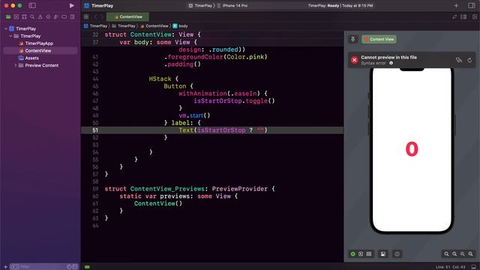Open canvas device settings
The width and height of the screenshot is (480, 270).
coord(383,253)
